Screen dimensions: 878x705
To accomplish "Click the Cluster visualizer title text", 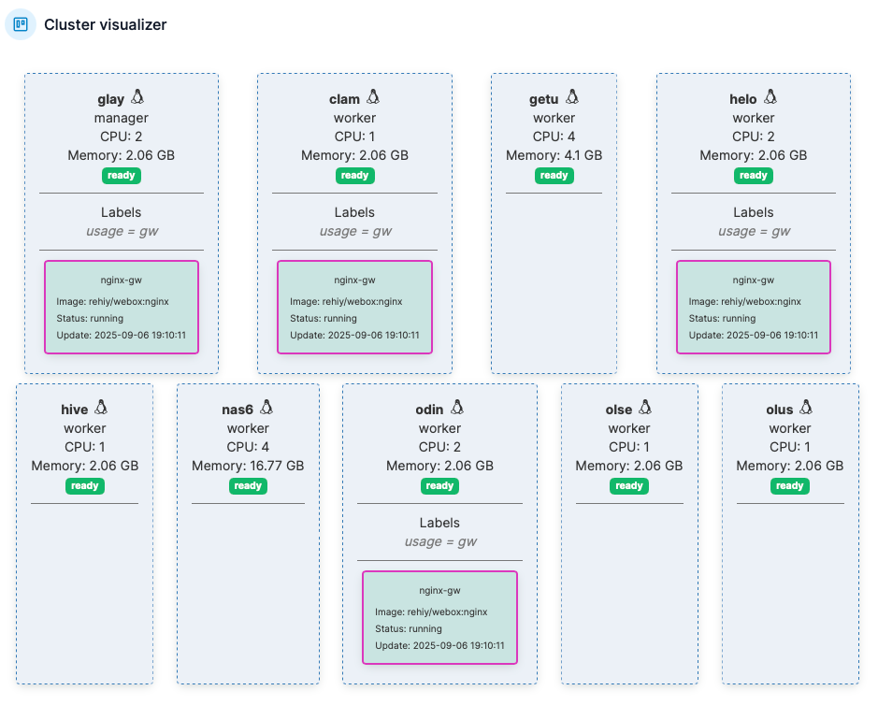I will 106,24.
